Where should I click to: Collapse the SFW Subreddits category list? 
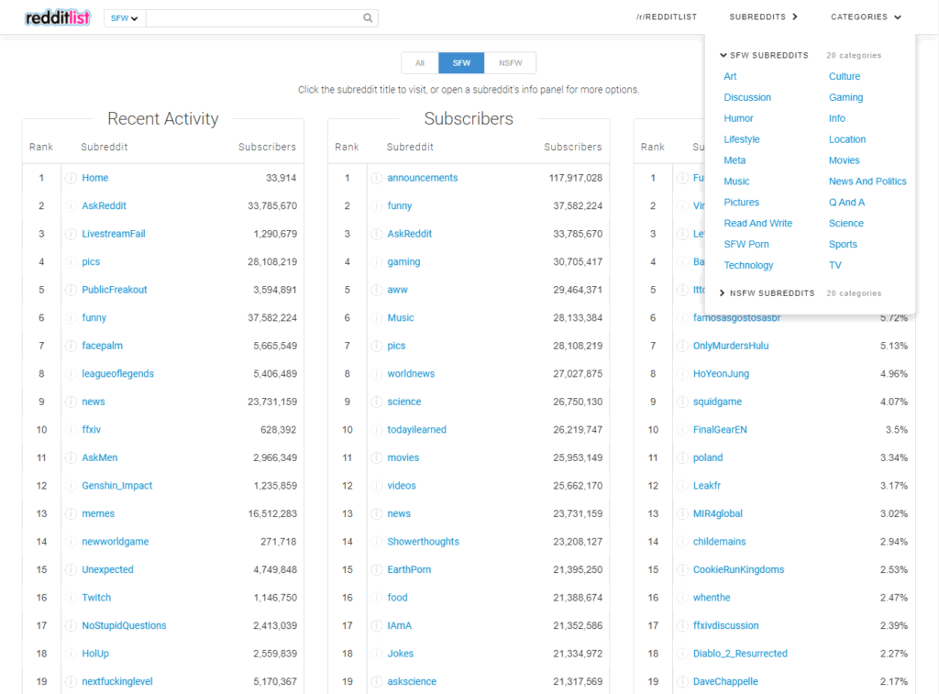coord(764,55)
